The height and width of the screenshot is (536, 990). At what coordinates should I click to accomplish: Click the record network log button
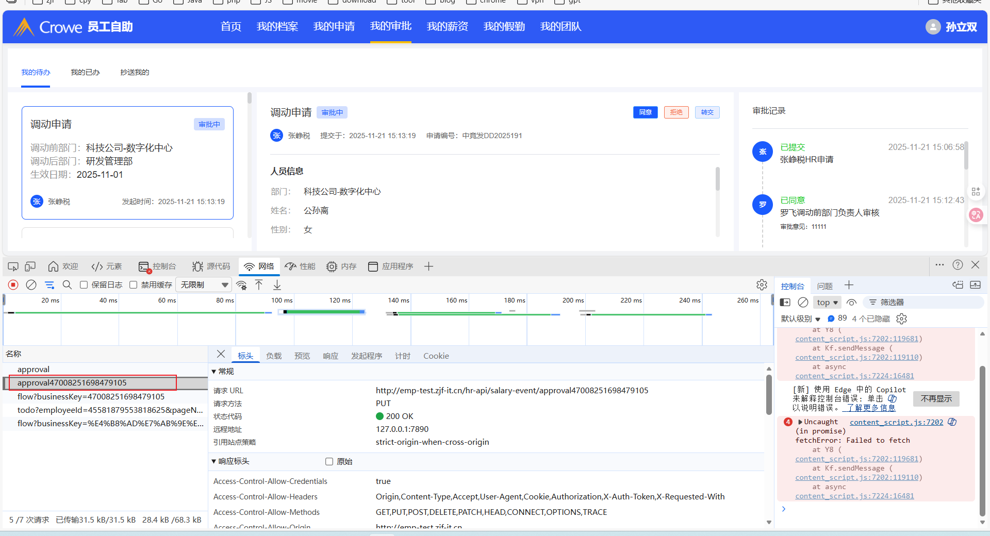13,285
